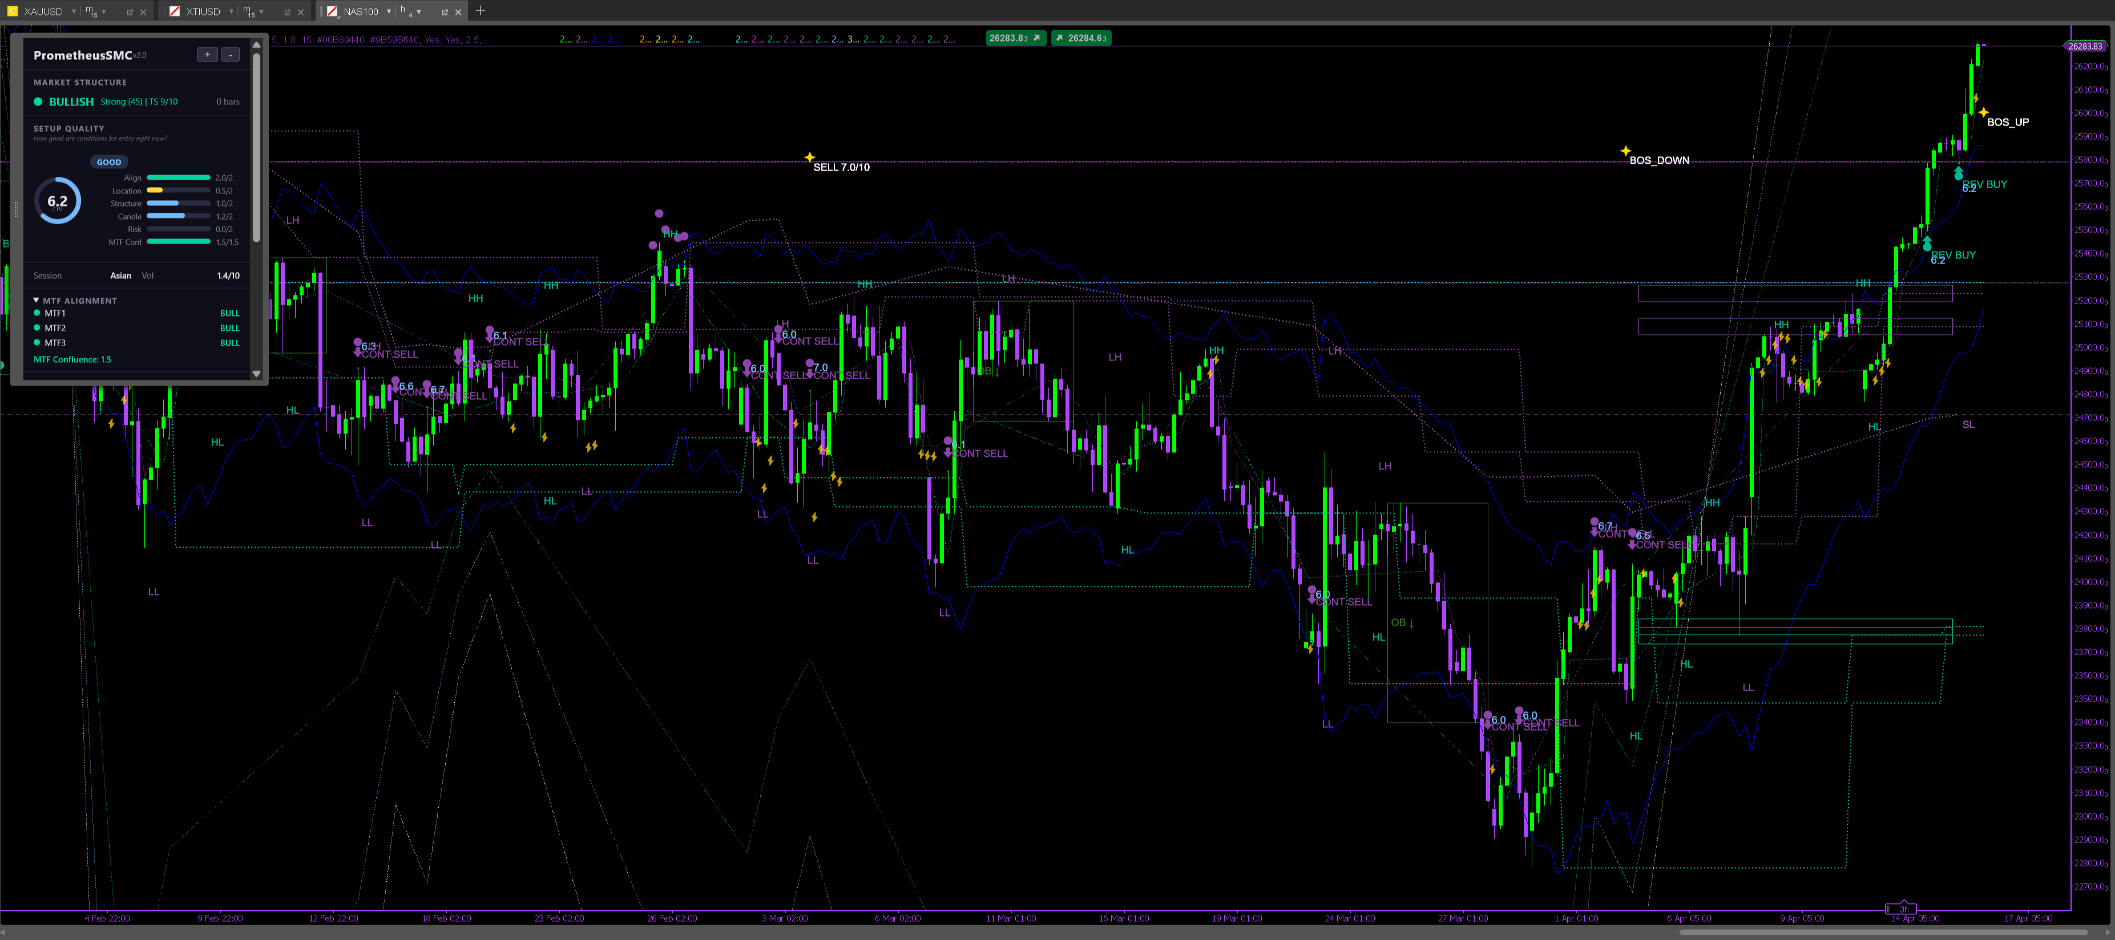Open the m15 timeframe dropdown on XAUUSD tab
The image size is (2115, 940).
coord(104,11)
